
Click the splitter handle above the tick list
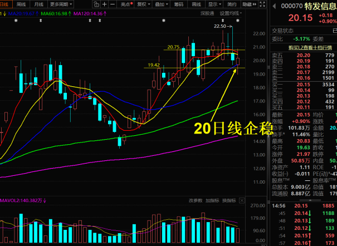pyautogui.click(x=310, y=200)
